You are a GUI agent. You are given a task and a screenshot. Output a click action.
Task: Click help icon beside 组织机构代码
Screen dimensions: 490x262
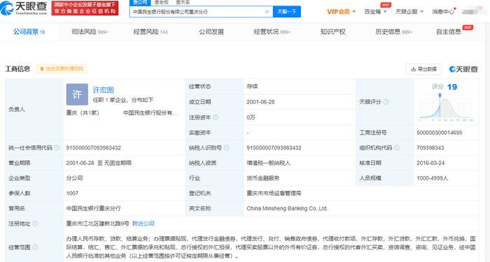pos(397,147)
